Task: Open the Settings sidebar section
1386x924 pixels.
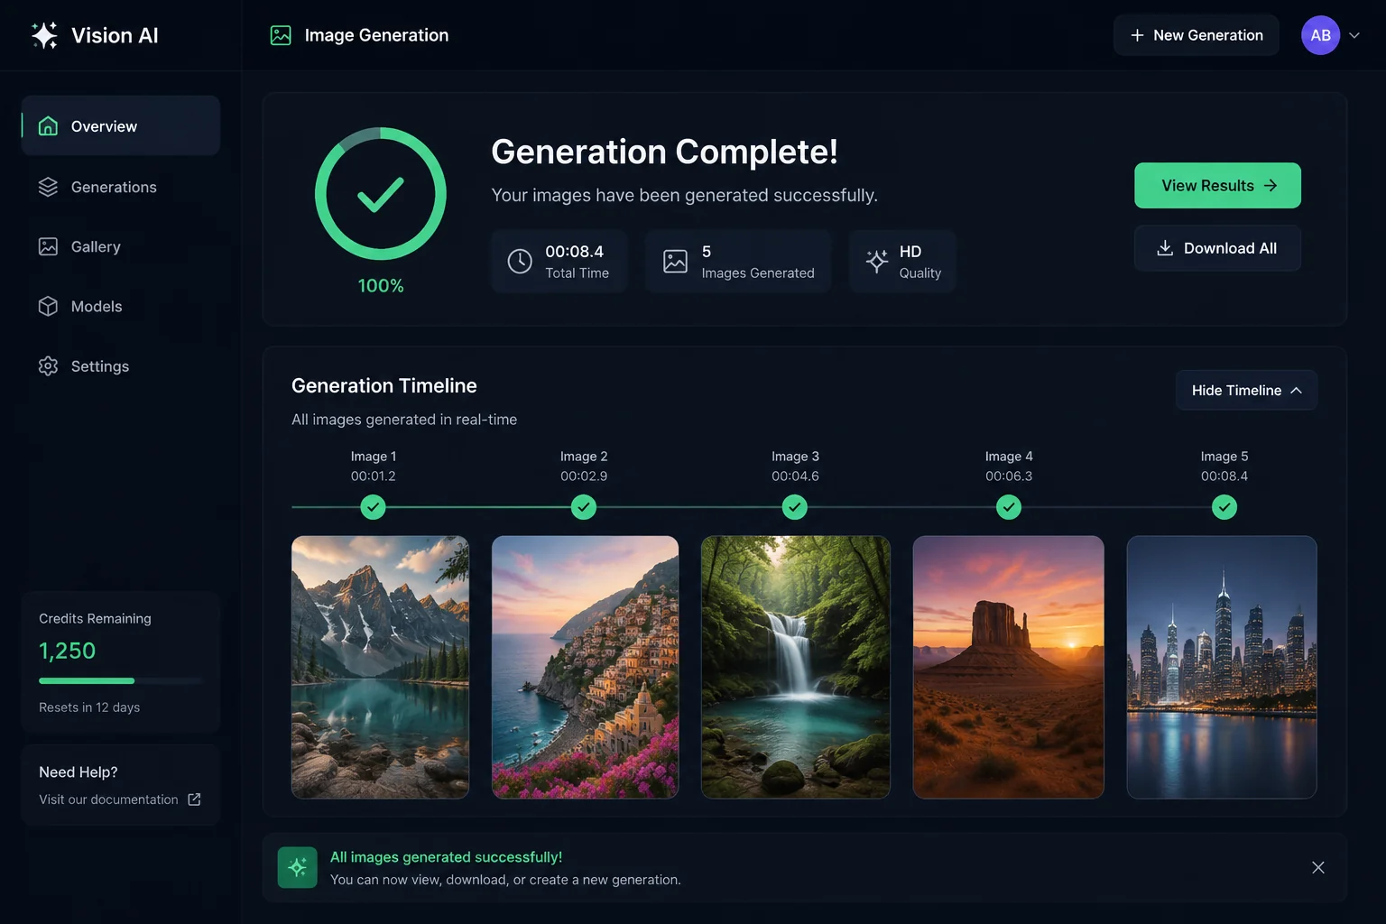Action: click(121, 366)
